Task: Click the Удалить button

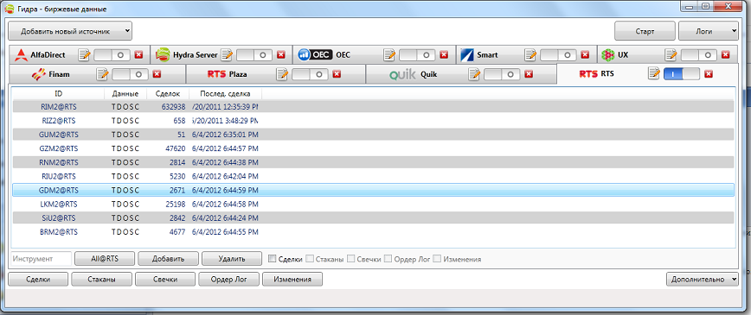Action: point(232,259)
